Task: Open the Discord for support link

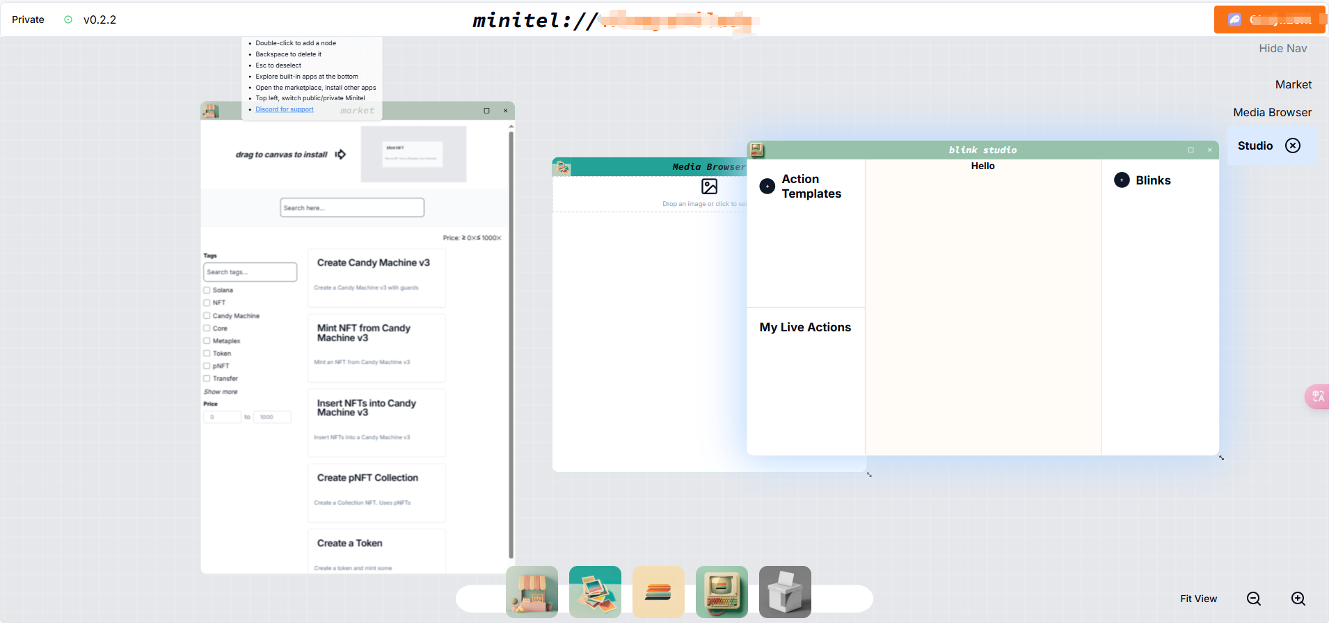Action: (x=284, y=109)
